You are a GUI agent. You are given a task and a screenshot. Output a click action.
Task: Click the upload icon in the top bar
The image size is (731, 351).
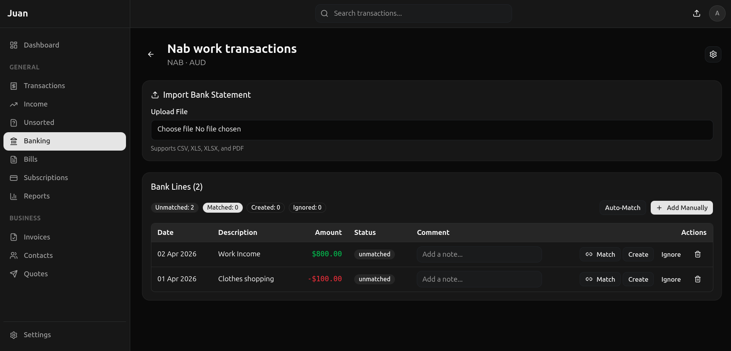click(x=696, y=13)
